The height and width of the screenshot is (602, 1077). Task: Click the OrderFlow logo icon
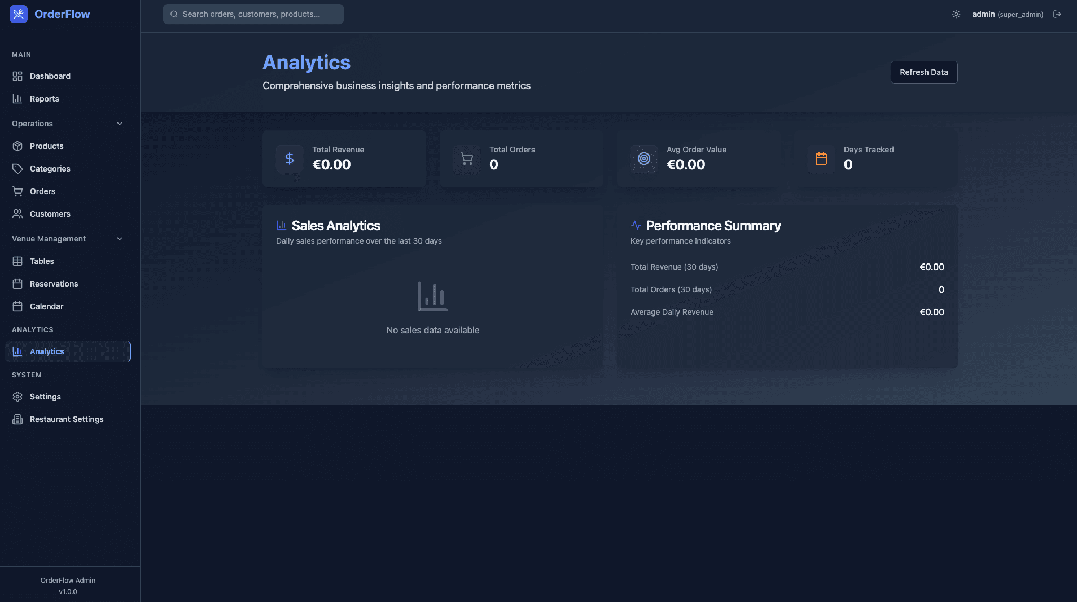[19, 14]
